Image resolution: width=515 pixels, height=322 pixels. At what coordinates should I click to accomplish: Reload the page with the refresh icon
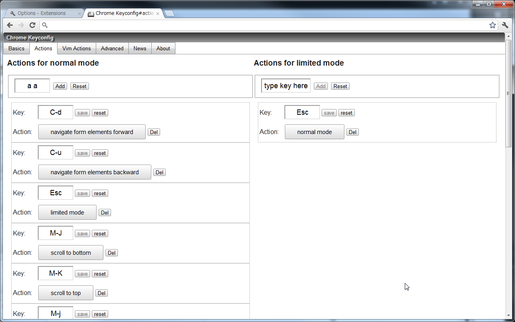point(32,25)
